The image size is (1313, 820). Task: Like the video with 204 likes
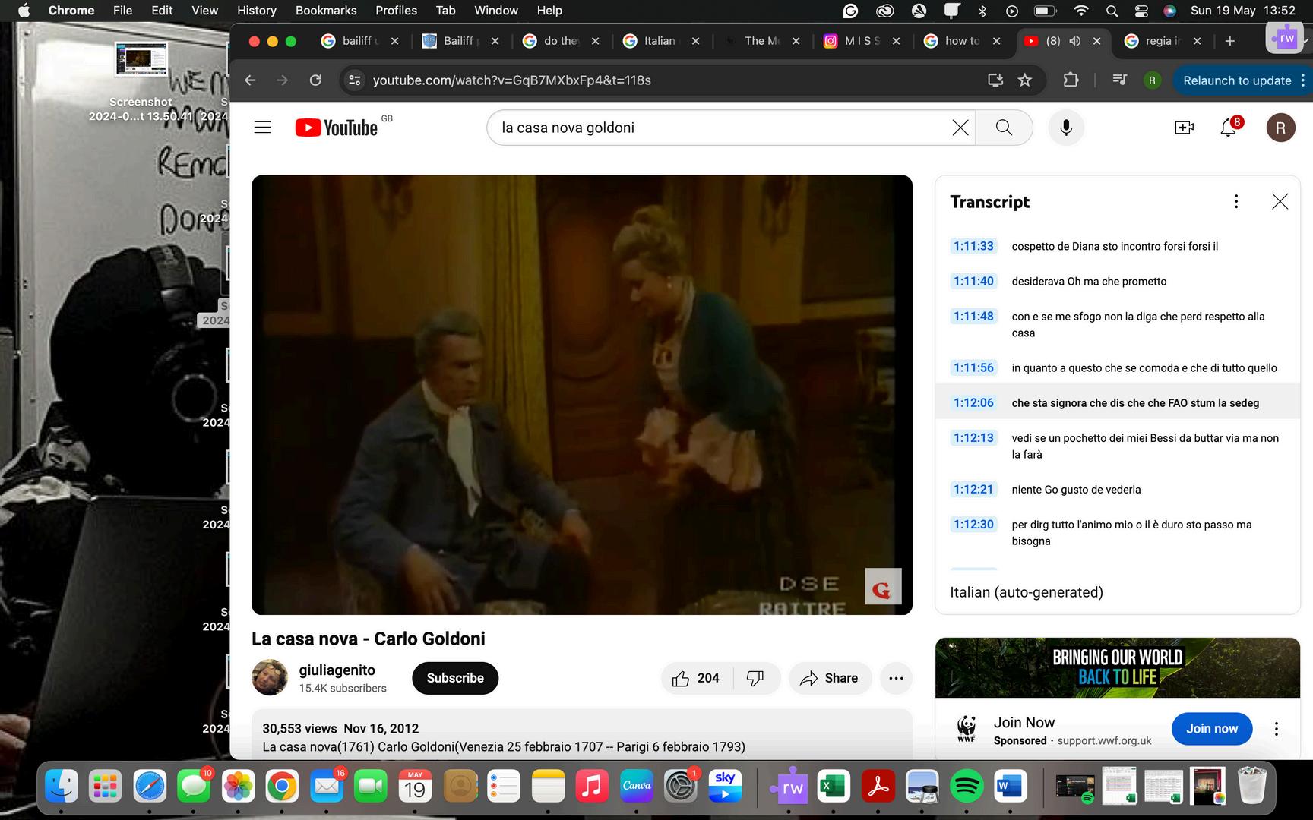(x=697, y=678)
